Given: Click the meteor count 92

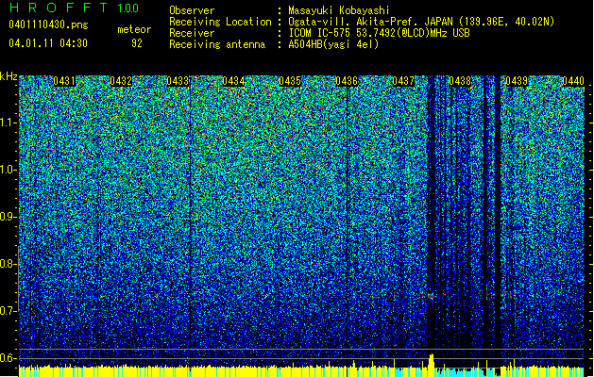Looking at the screenshot, I should 137,43.
